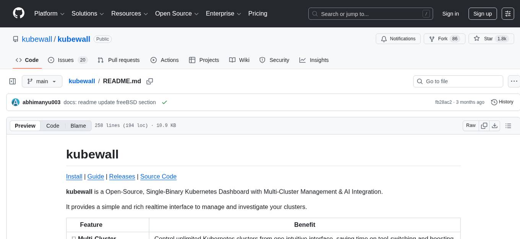The height and width of the screenshot is (239, 520).
Task: Open the main branch dropdown
Action: (42, 81)
